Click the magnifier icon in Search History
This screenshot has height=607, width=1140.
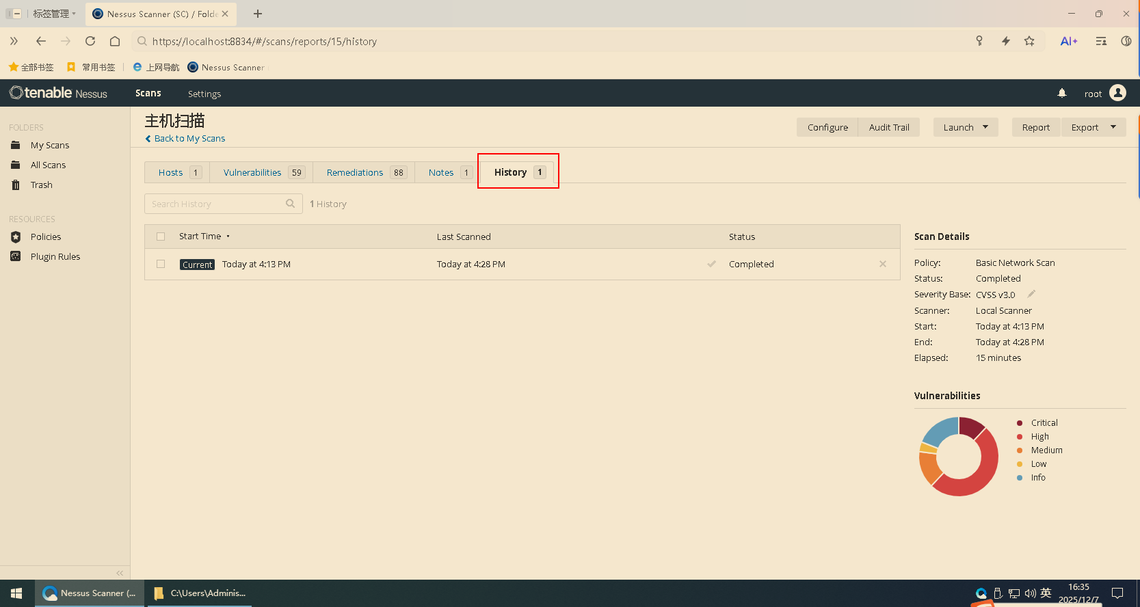click(x=290, y=204)
